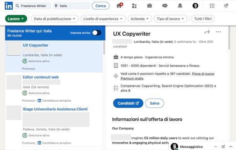Image resolution: width=236 pixels, height=150 pixels.
Task: Click the Italia location field
Action: (x=72, y=6)
